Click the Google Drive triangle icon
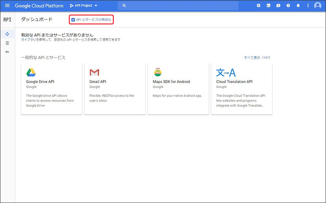 click(31, 72)
